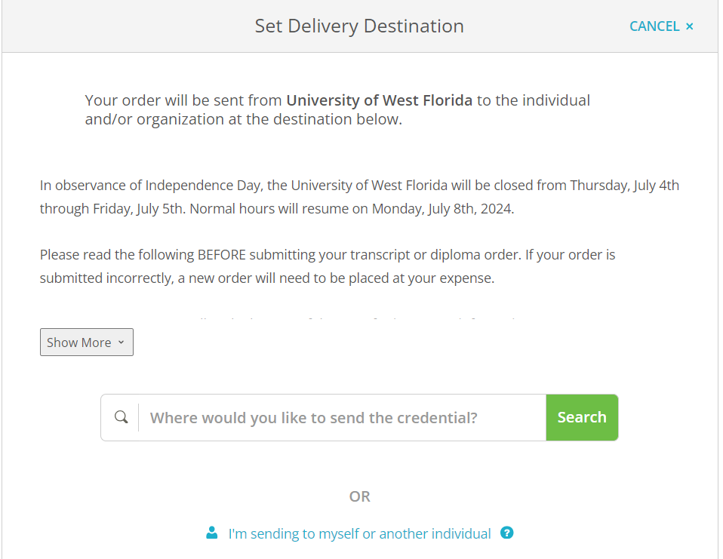
Task: Click the Please read the following BEFORE paragraph
Action: tap(328, 266)
